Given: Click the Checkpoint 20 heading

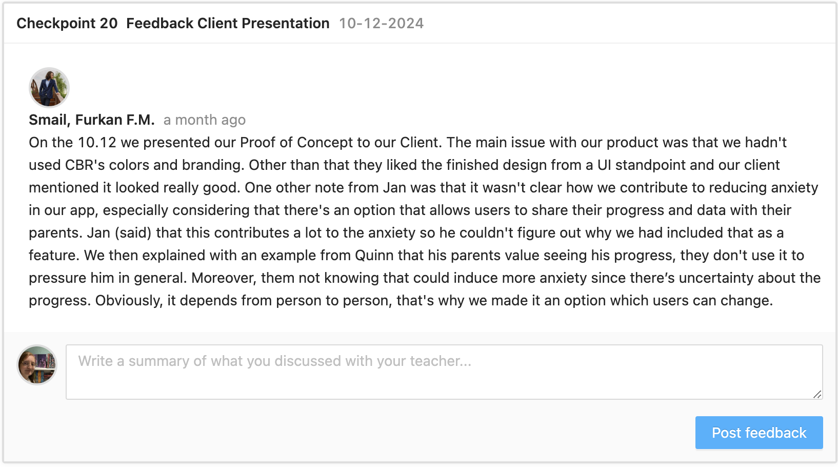Looking at the screenshot, I should pos(67,24).
